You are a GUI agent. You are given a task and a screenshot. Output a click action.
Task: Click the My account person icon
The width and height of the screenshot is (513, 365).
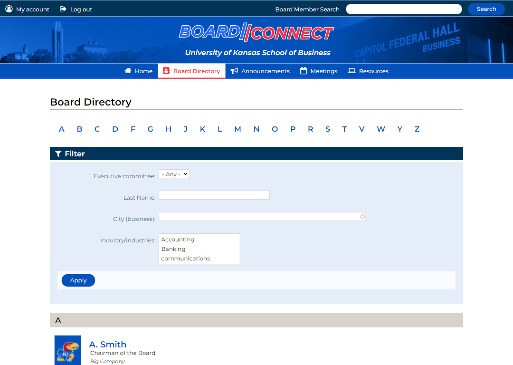(x=8, y=9)
